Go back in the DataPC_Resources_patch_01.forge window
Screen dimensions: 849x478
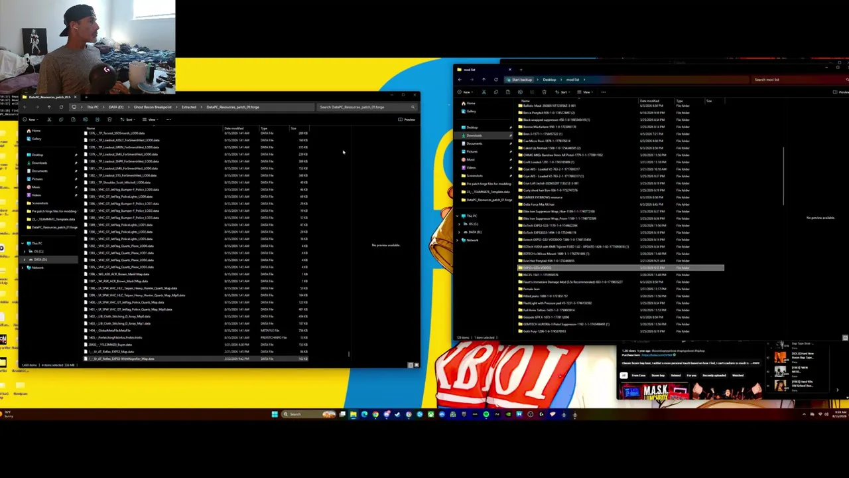pyautogui.click(x=25, y=107)
